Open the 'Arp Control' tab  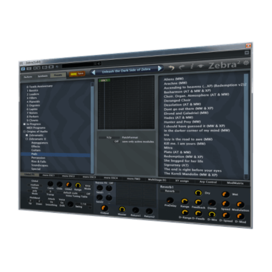pos(208,182)
